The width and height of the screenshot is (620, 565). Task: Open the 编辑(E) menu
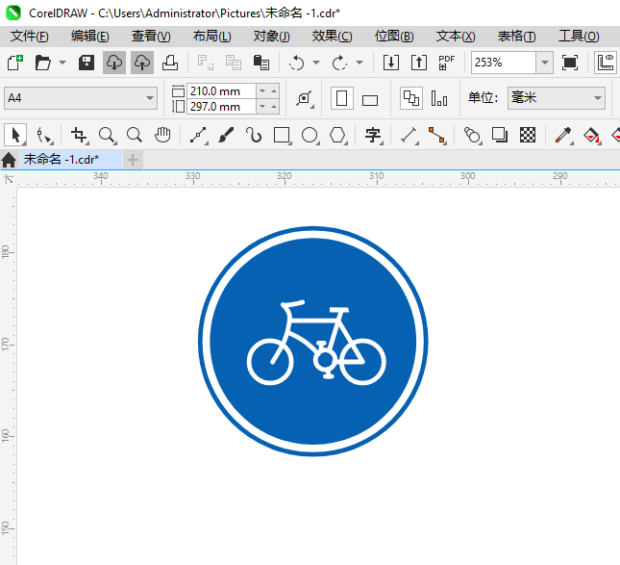[89, 37]
